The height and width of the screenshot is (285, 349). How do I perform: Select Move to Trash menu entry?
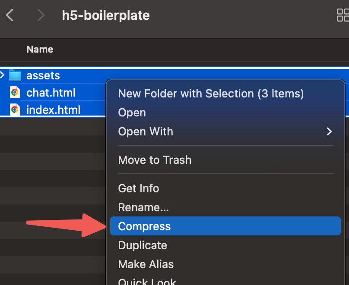coord(155,160)
